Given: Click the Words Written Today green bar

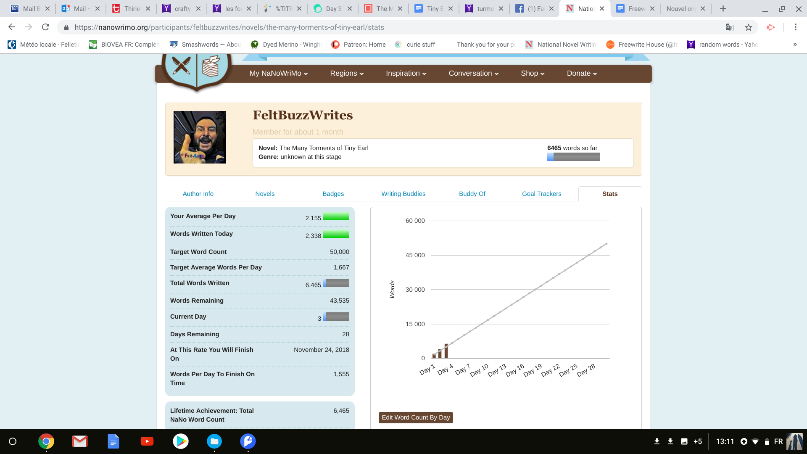Looking at the screenshot, I should pyautogui.click(x=336, y=234).
